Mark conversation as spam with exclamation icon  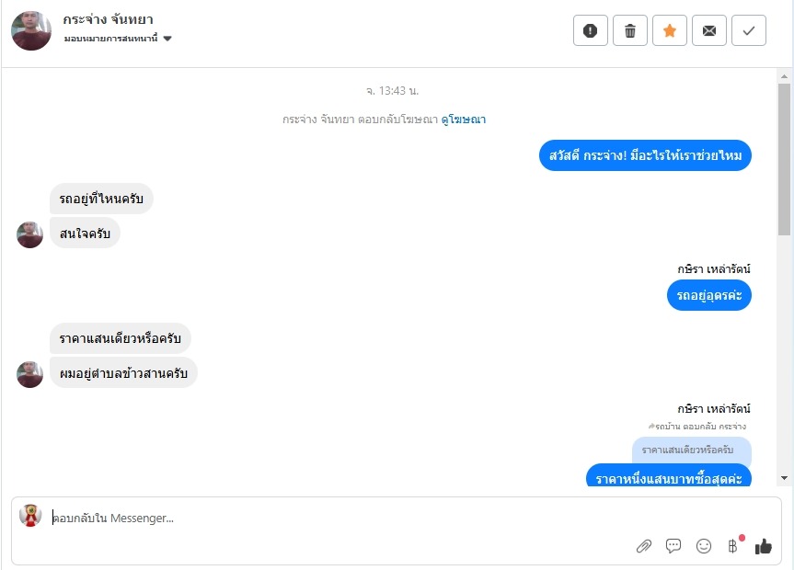[590, 31]
